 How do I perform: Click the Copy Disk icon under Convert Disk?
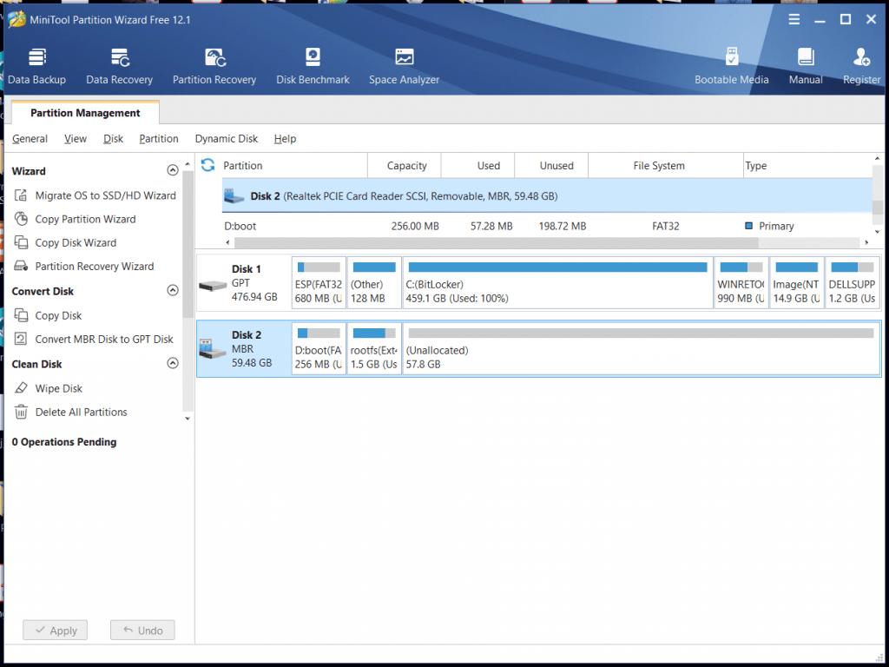(x=21, y=315)
